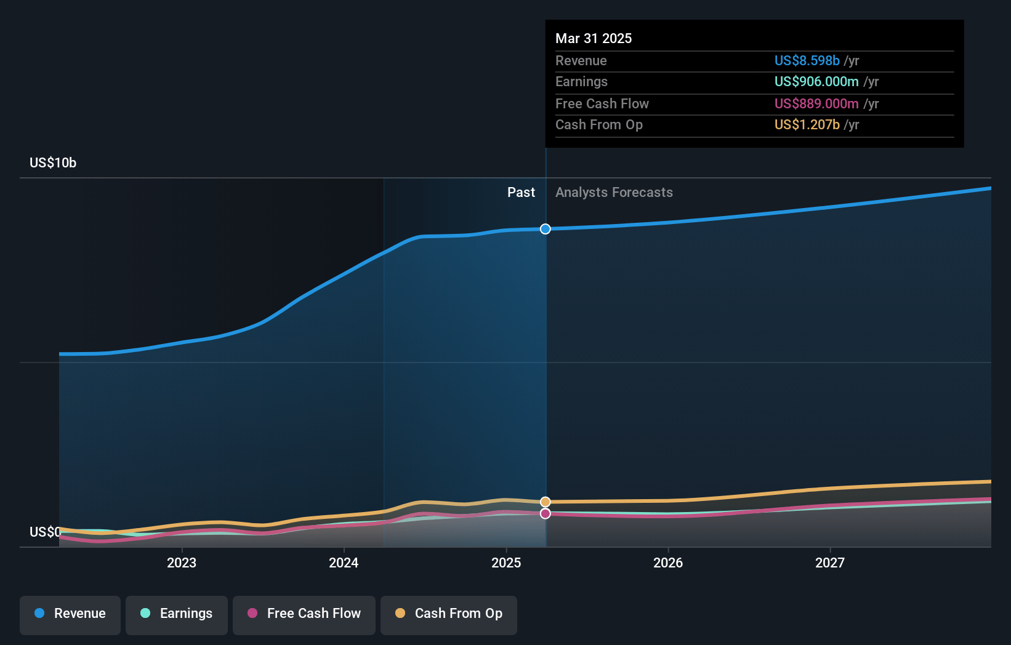The image size is (1011, 645).
Task: Click the 2023 x-axis label
Action: [x=182, y=563]
